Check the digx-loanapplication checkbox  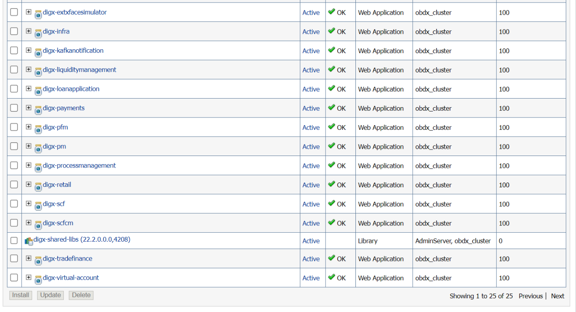click(x=14, y=89)
